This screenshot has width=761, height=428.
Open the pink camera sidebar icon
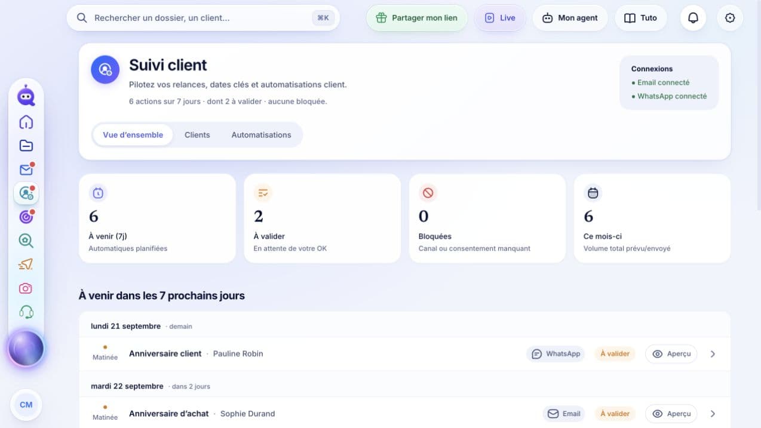[x=26, y=288]
